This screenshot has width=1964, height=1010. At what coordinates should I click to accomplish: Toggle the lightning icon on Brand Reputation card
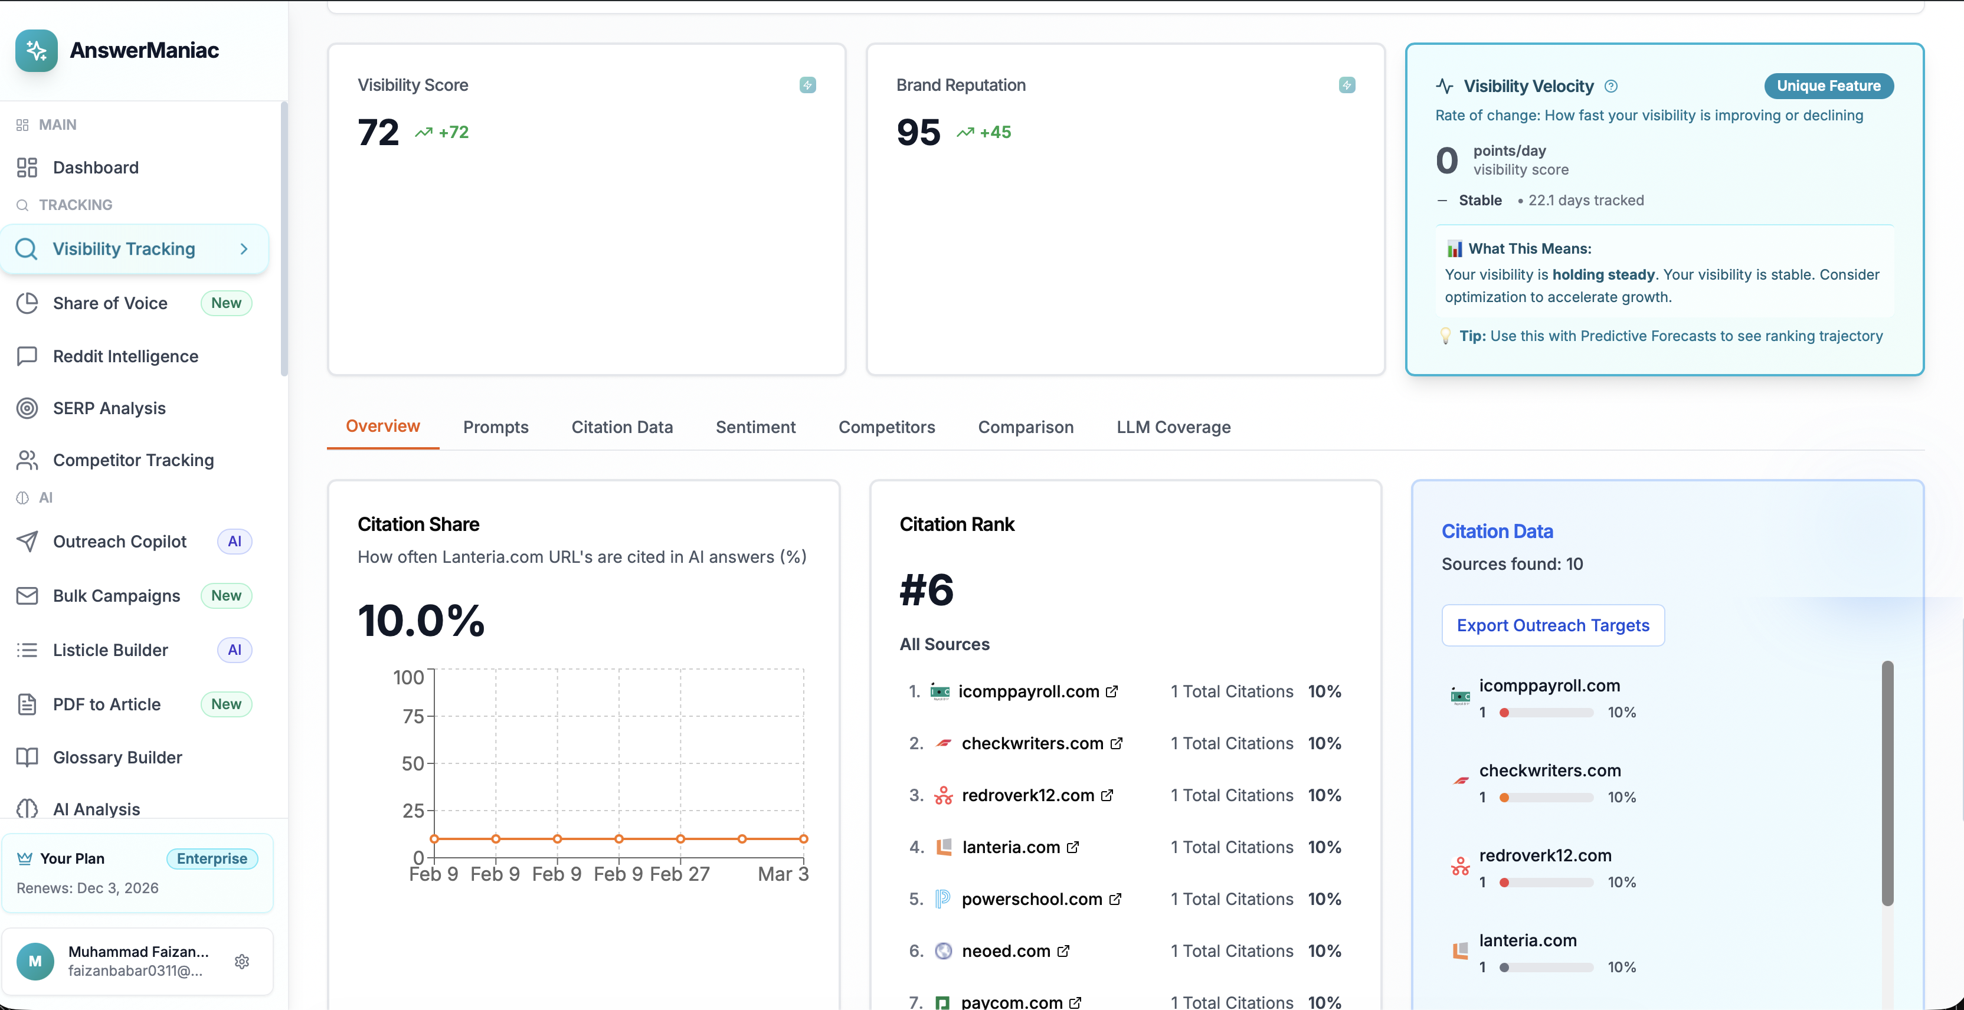(1347, 86)
